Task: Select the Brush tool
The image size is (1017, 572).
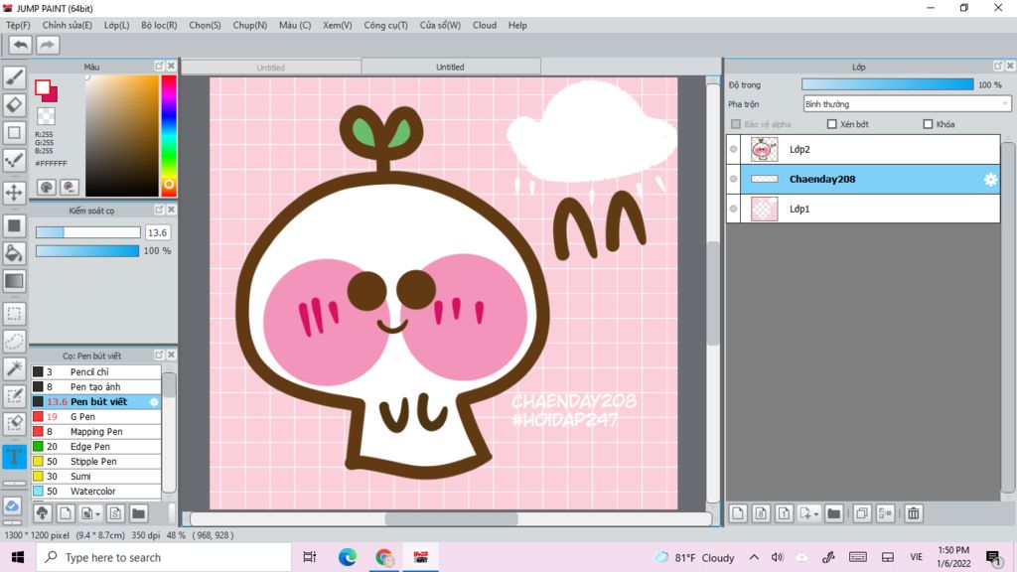Action: tap(14, 77)
